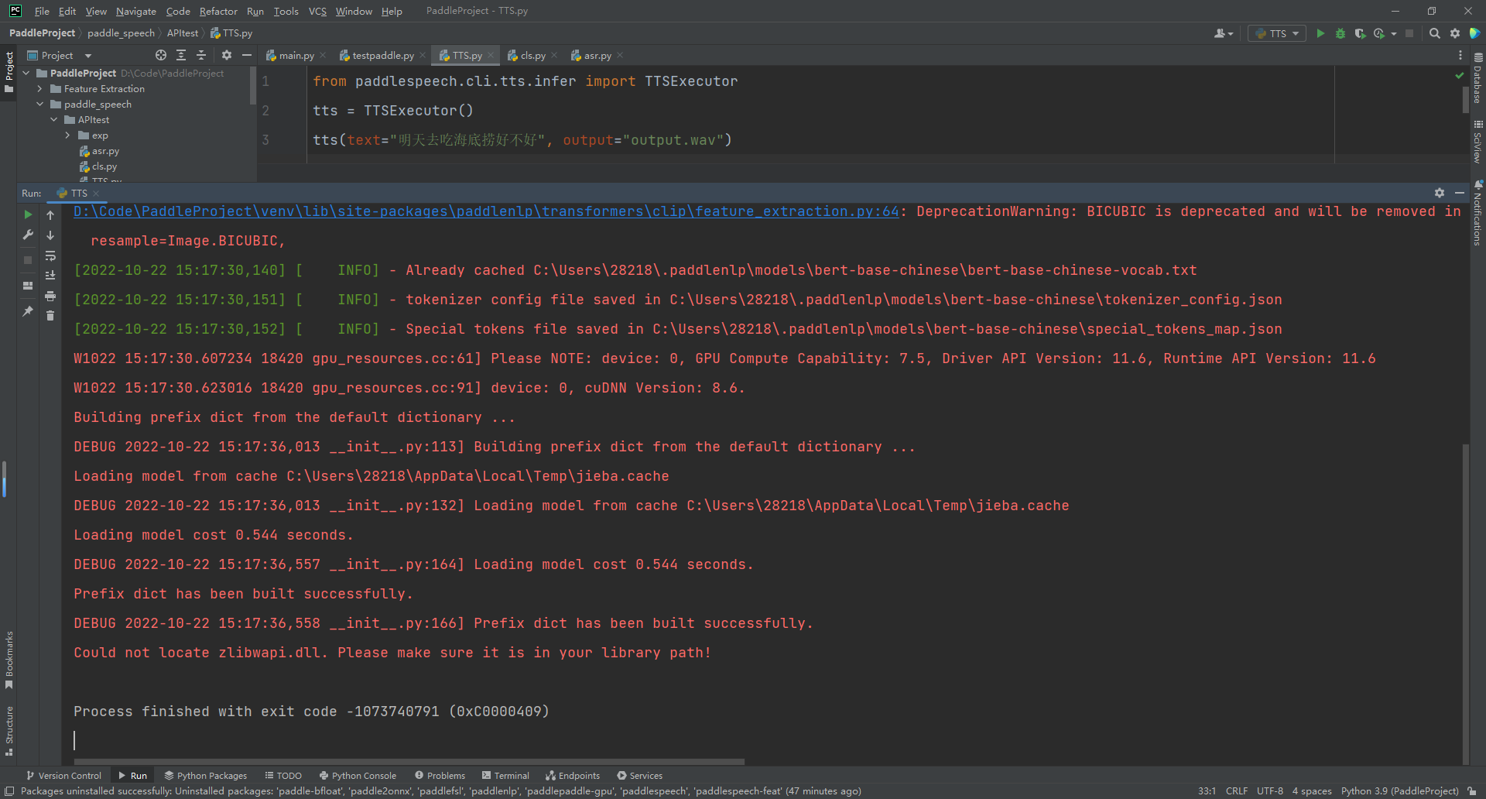
Task: Print the console output via printer icon
Action: coord(50,296)
